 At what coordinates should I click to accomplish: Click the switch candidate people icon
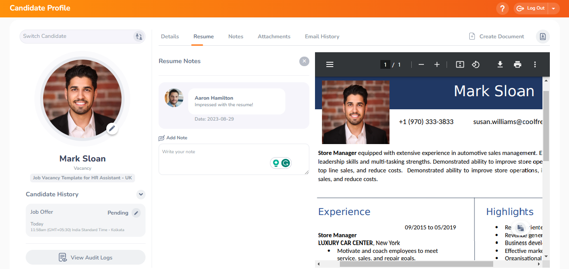pyautogui.click(x=139, y=37)
